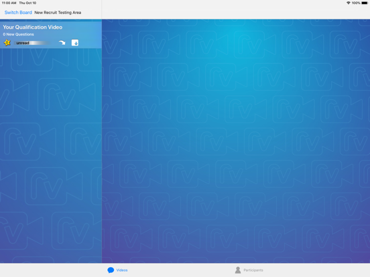Tap the 11:00 AM clock
This screenshot has width=370, height=277.
point(9,3)
